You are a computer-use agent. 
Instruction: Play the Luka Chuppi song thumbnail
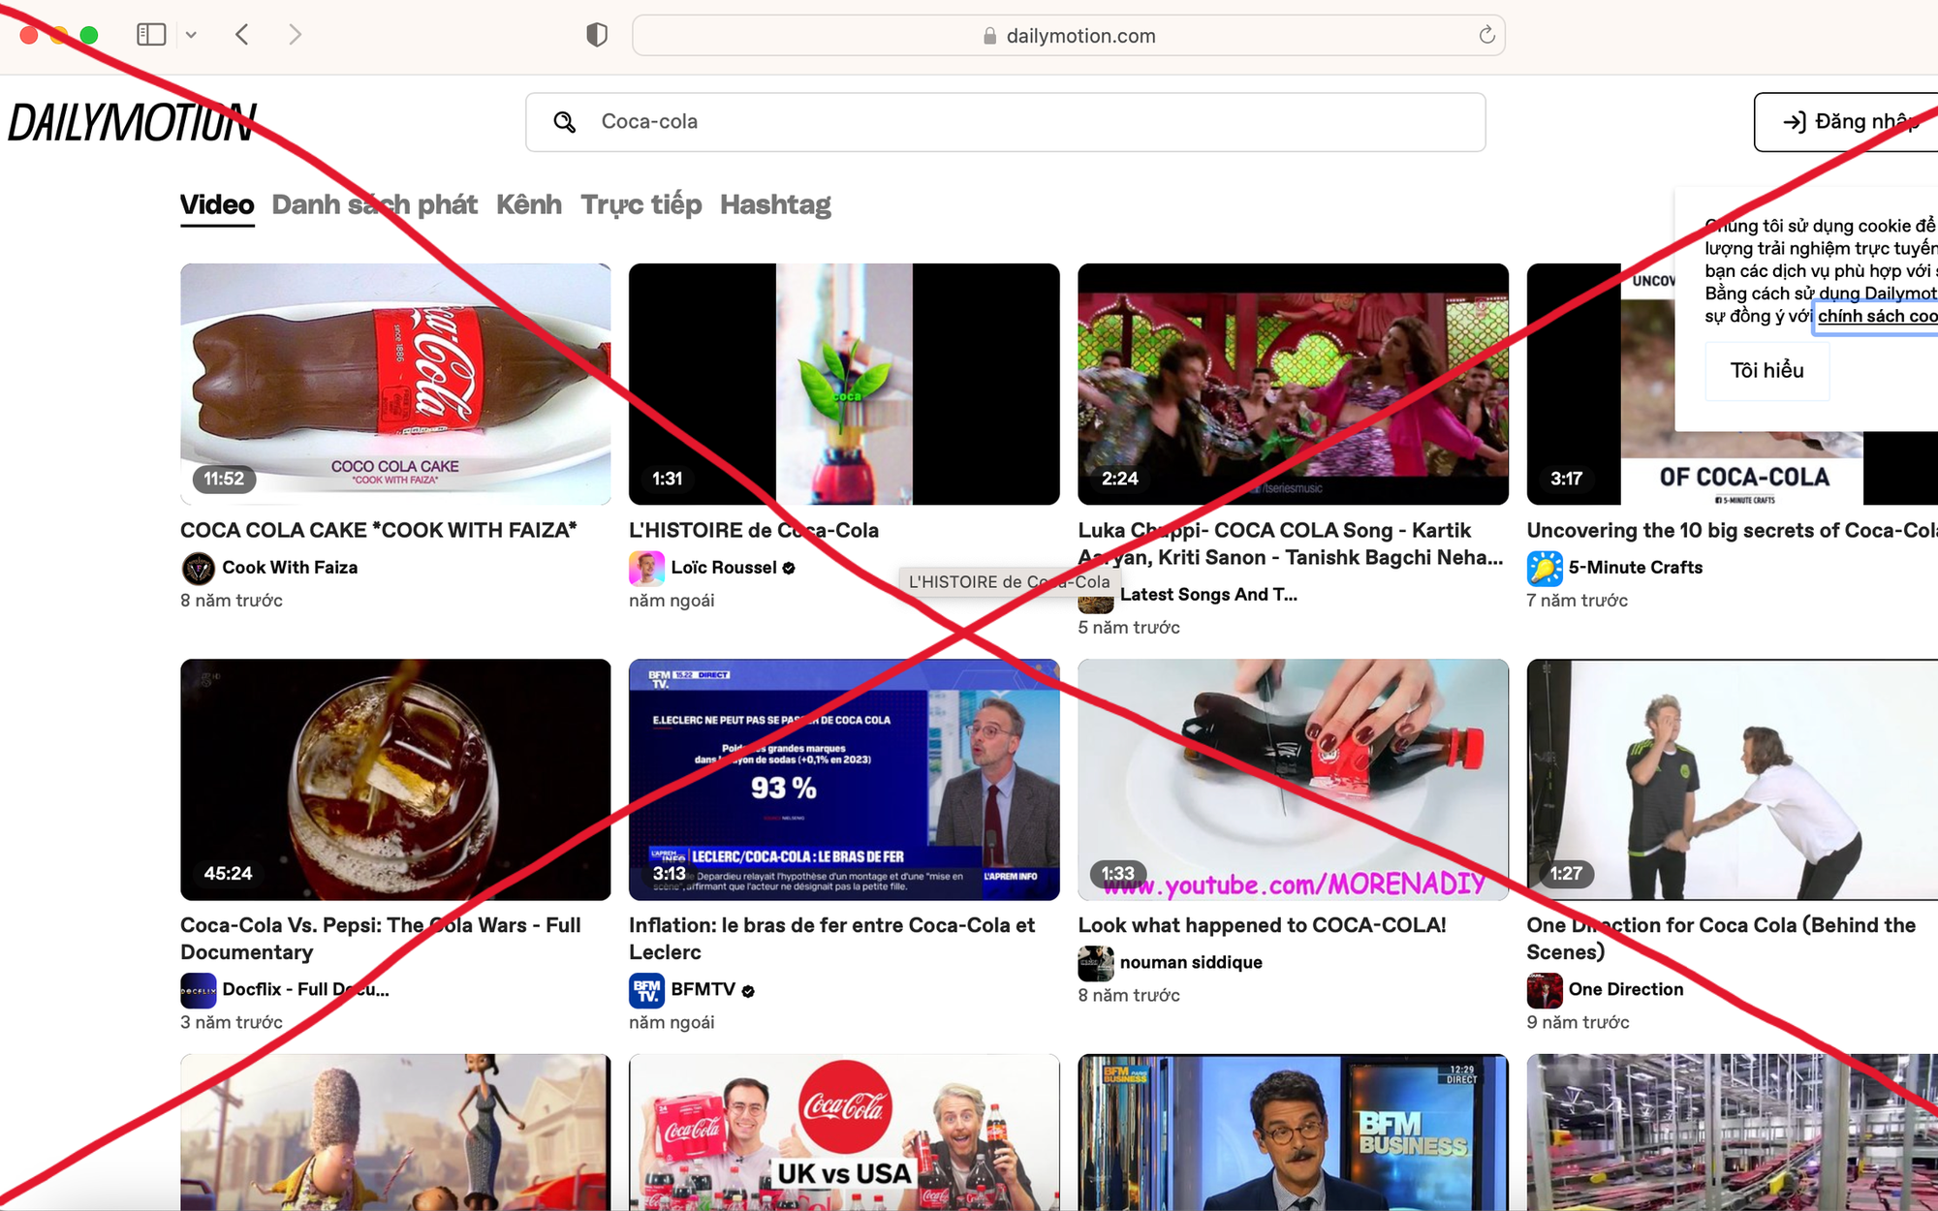point(1293,384)
